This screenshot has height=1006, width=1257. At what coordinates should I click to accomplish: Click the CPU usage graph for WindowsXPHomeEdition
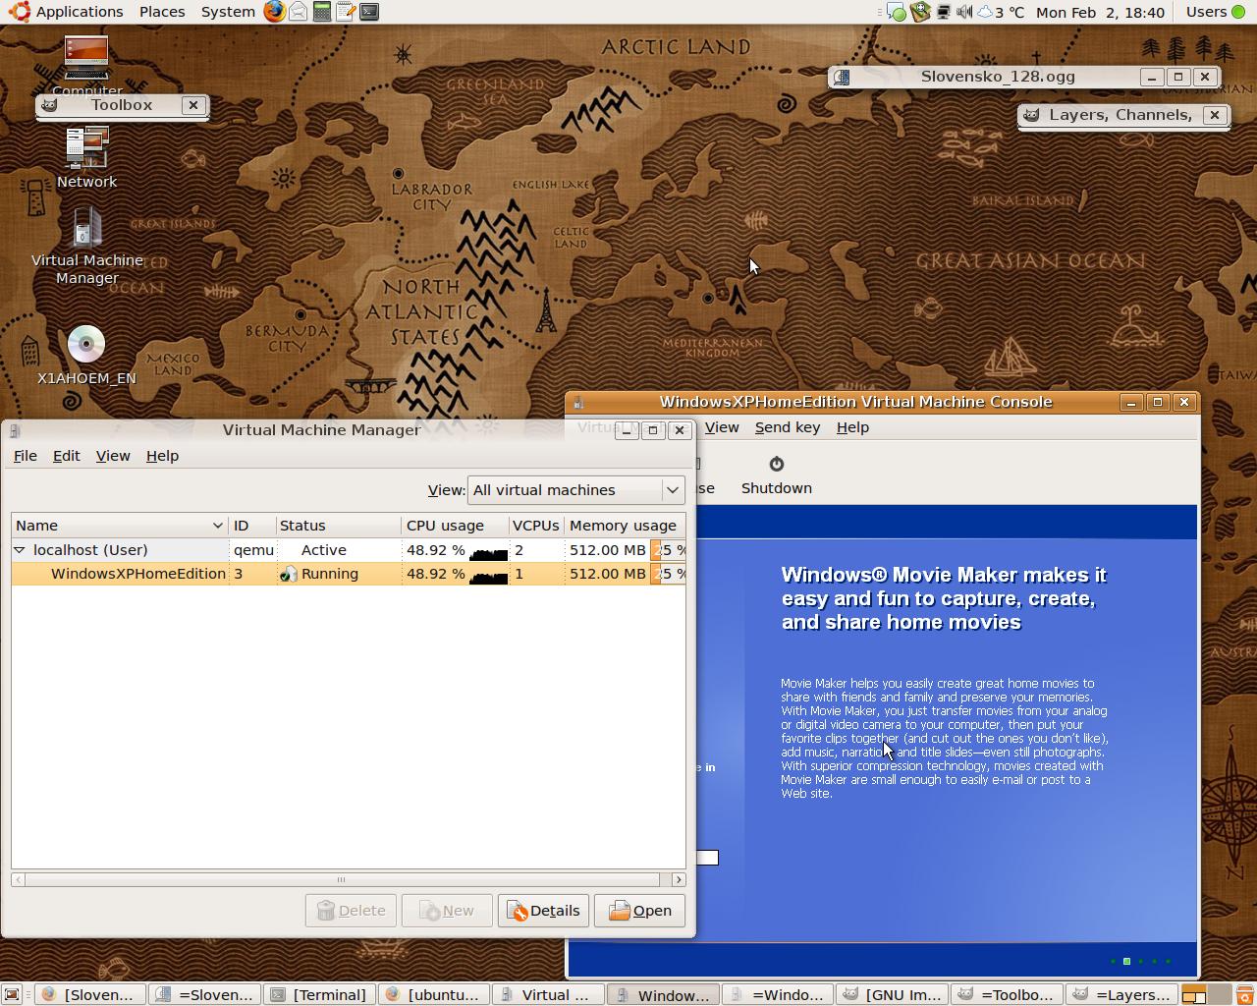[x=489, y=574]
